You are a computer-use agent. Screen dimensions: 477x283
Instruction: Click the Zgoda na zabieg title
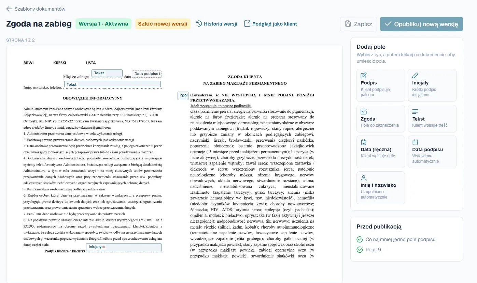[39, 24]
